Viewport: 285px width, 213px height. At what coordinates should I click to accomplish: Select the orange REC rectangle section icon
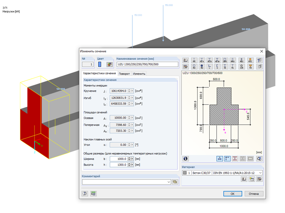coord(250,60)
